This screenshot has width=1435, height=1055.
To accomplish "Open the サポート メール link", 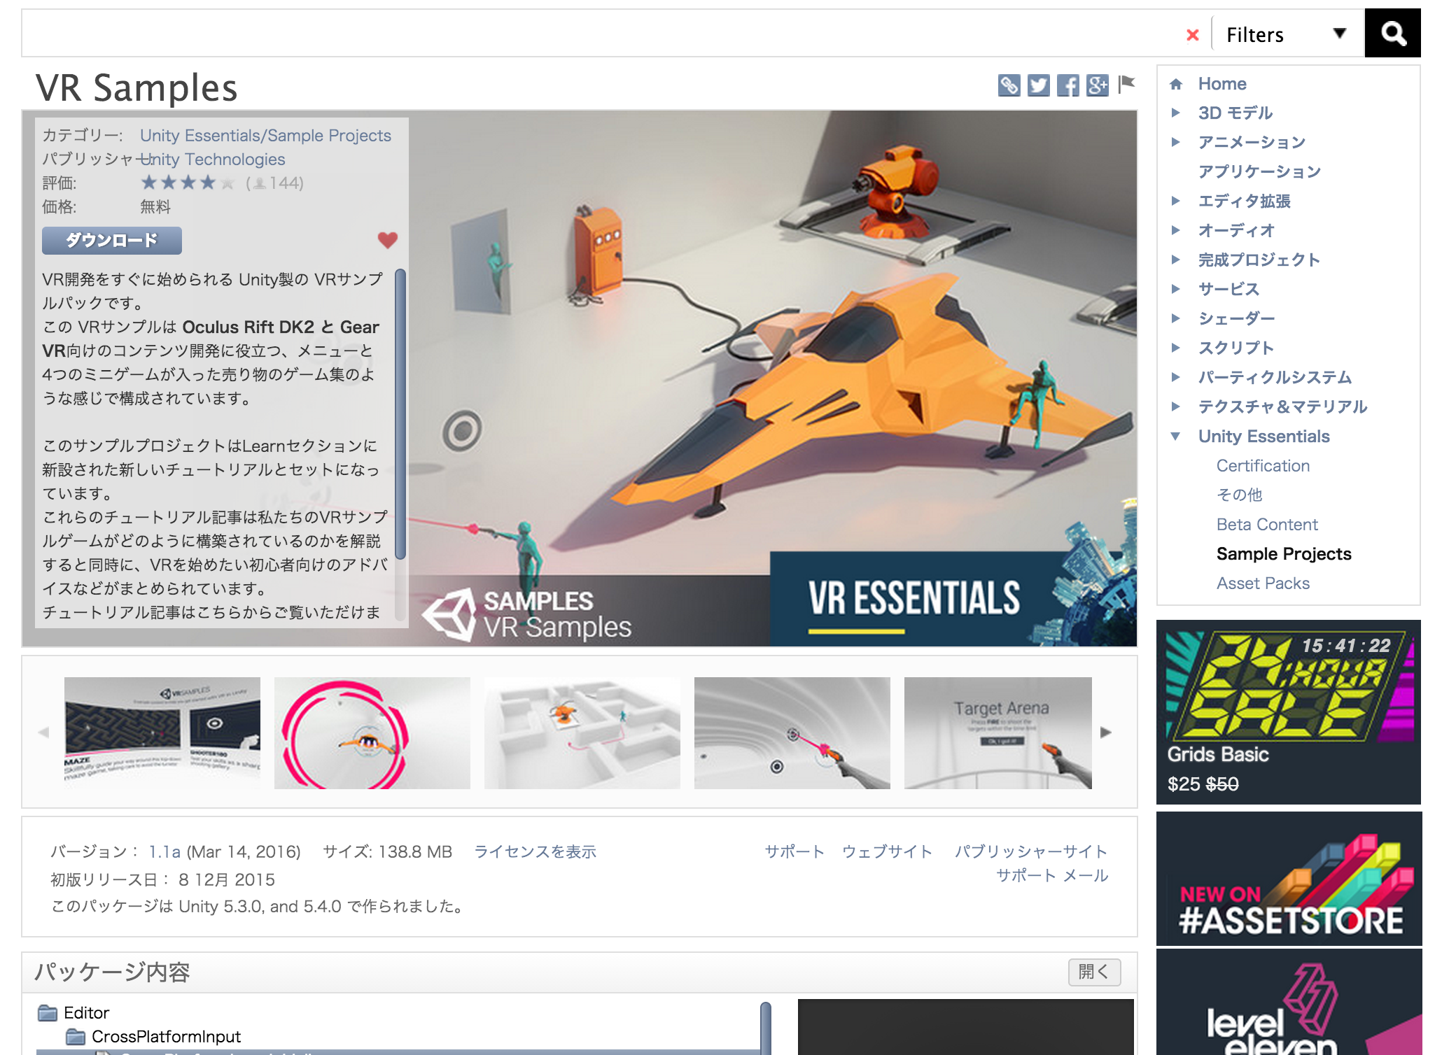I will (1052, 875).
